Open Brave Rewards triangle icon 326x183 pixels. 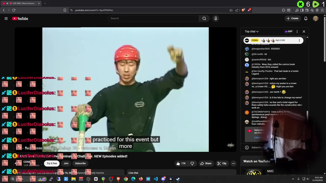coord(249,10)
